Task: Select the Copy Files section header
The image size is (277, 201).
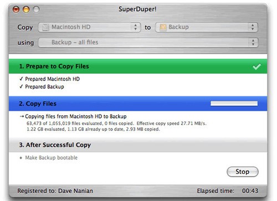Action: pos(138,104)
